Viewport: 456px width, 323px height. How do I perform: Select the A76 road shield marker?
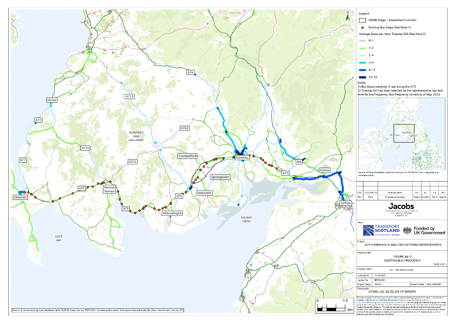click(190, 73)
